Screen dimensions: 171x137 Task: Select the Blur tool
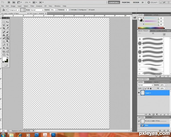point(4,41)
